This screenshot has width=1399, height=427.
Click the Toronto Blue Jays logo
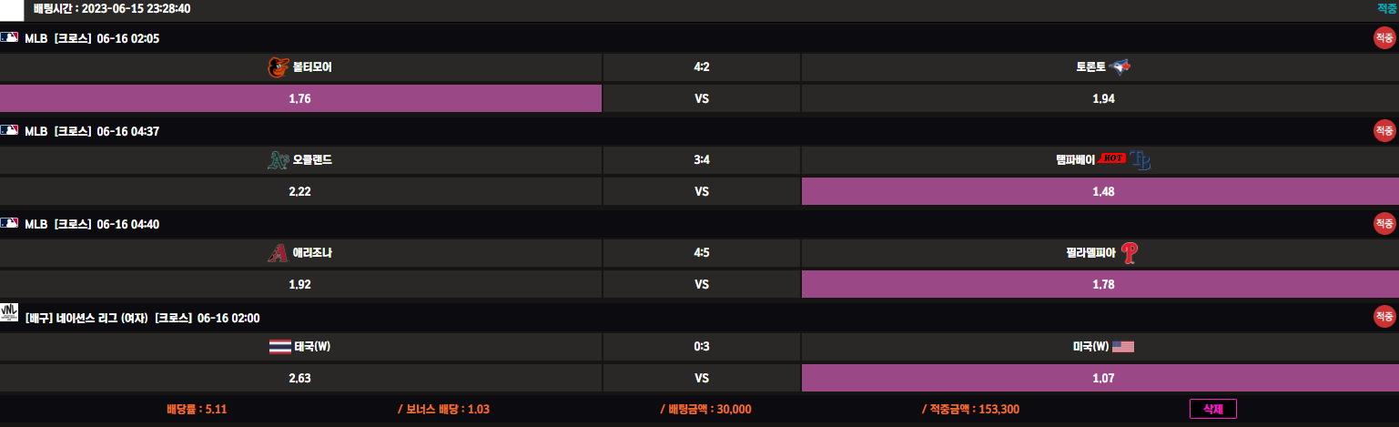[1122, 66]
